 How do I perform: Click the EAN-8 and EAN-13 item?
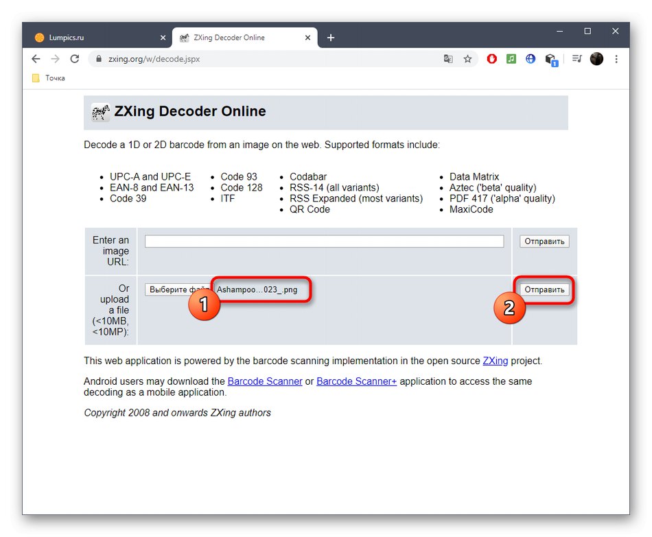pos(152,187)
